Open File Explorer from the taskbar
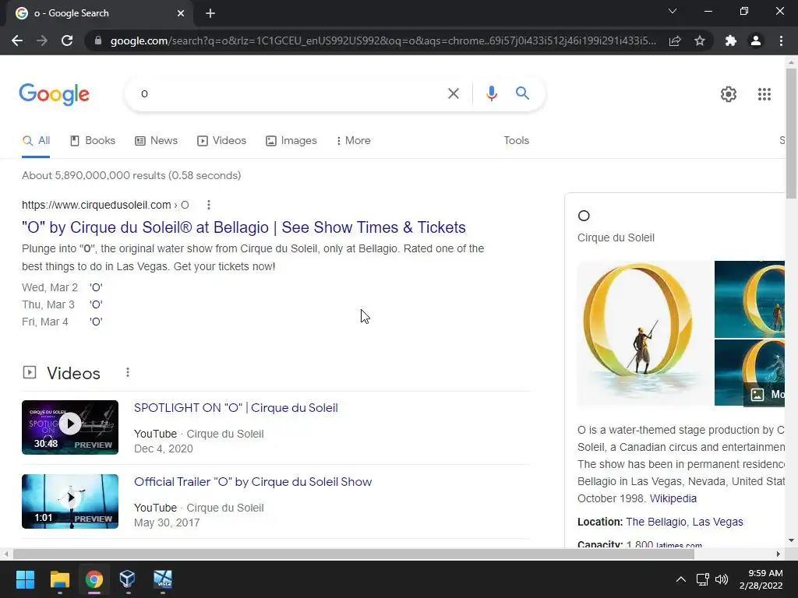Screen dimensions: 798x598 click(x=59, y=579)
